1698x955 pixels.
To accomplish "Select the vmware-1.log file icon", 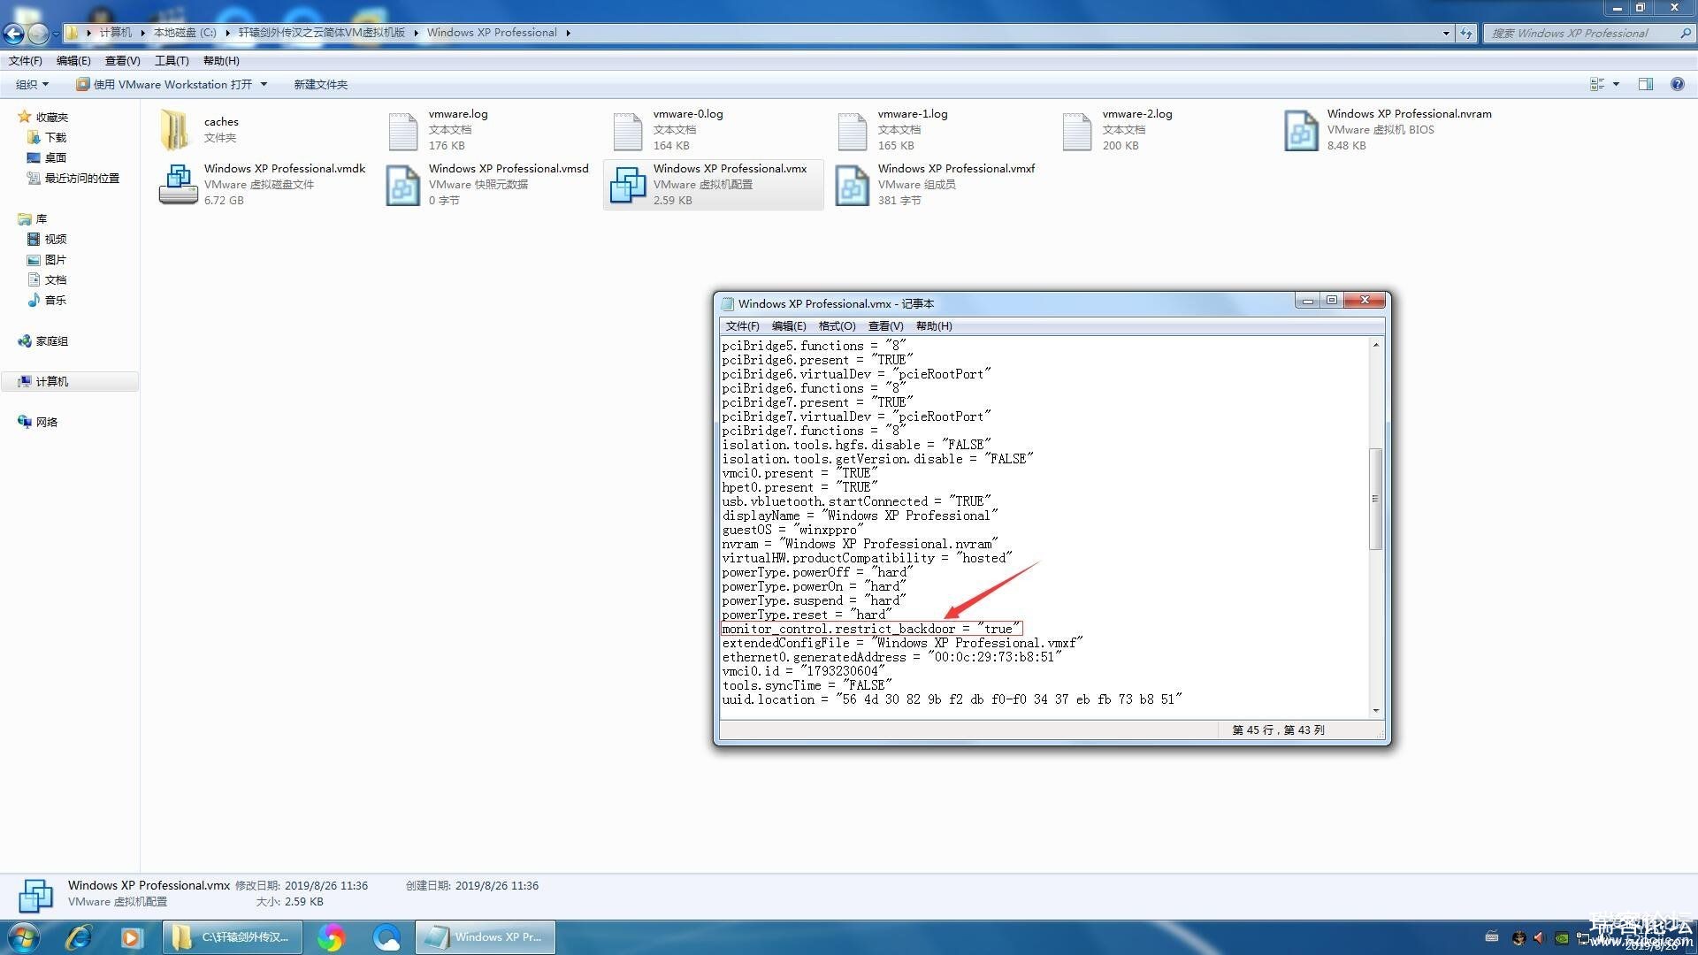I will click(853, 131).
